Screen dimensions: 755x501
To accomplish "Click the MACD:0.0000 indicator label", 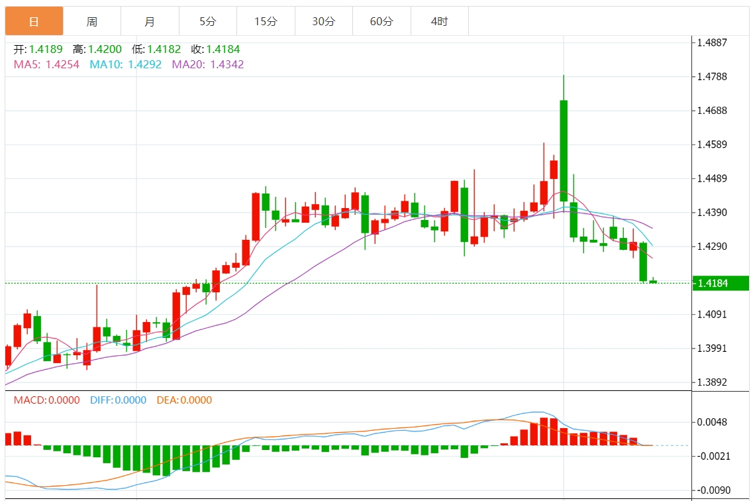I will [47, 400].
